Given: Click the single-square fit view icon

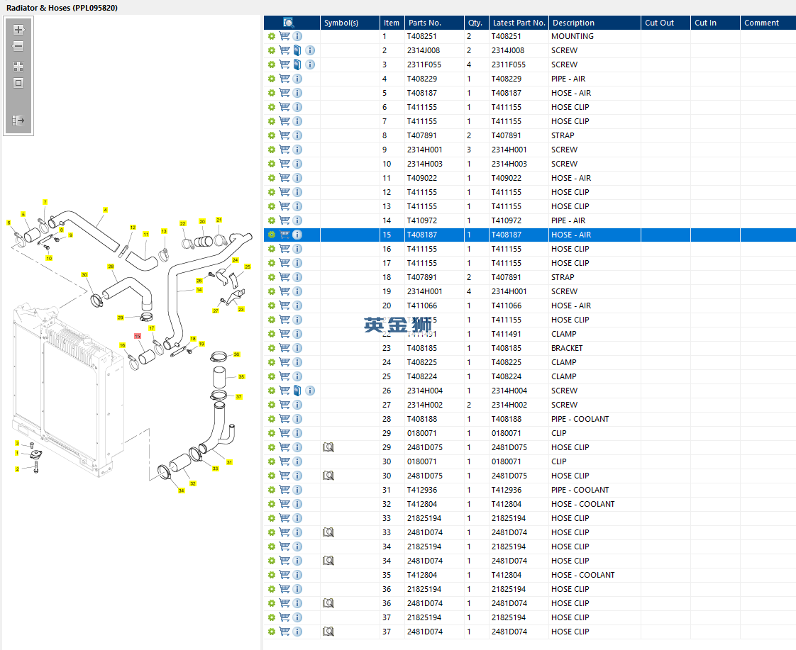Looking at the screenshot, I should [18, 83].
